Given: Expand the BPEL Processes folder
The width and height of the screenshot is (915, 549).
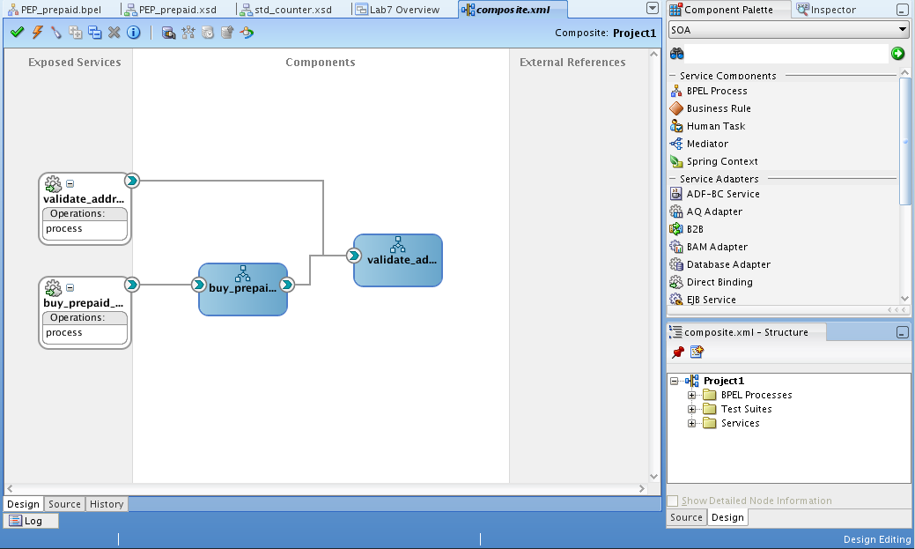Looking at the screenshot, I should pos(691,395).
